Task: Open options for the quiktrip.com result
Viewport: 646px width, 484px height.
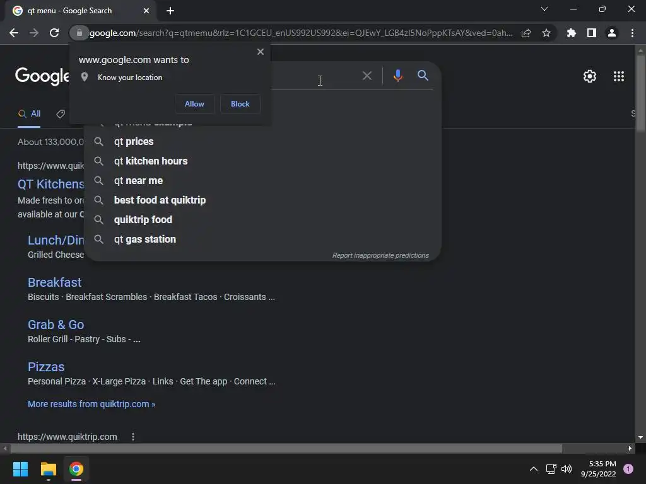Action: (x=132, y=437)
